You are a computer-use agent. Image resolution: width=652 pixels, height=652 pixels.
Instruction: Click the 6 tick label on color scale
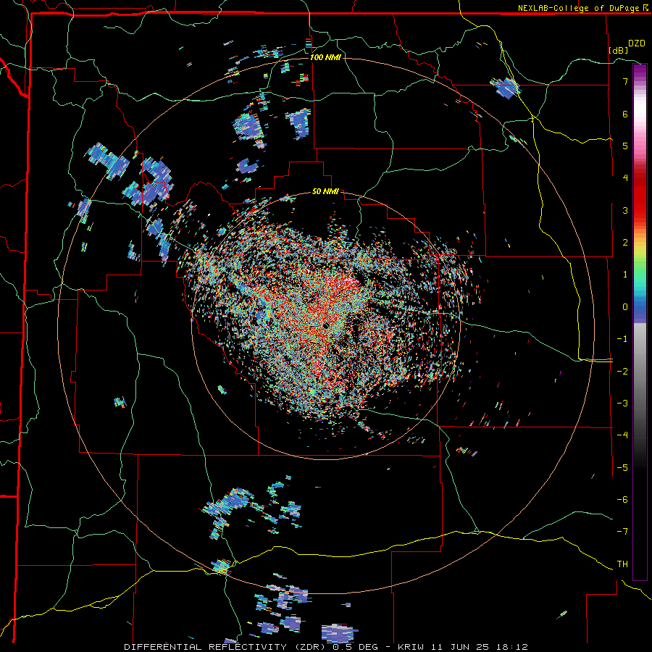pyautogui.click(x=625, y=114)
